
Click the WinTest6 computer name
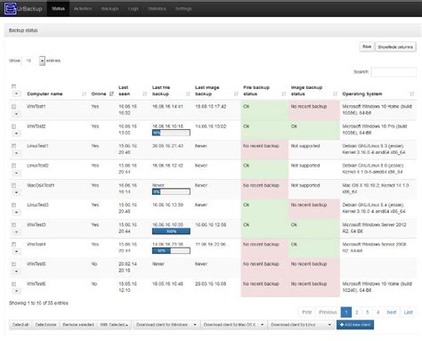37,284
